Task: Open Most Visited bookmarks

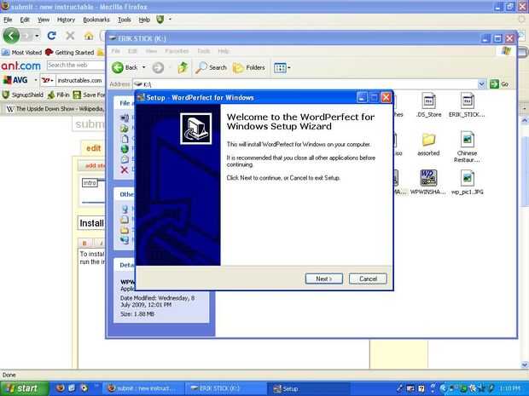Action: (x=21, y=52)
